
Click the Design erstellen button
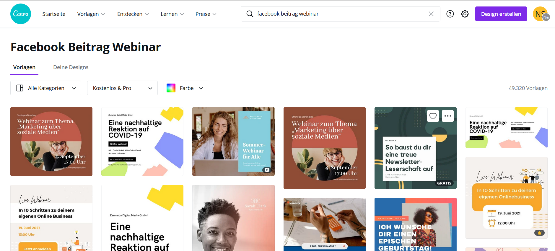click(x=501, y=14)
